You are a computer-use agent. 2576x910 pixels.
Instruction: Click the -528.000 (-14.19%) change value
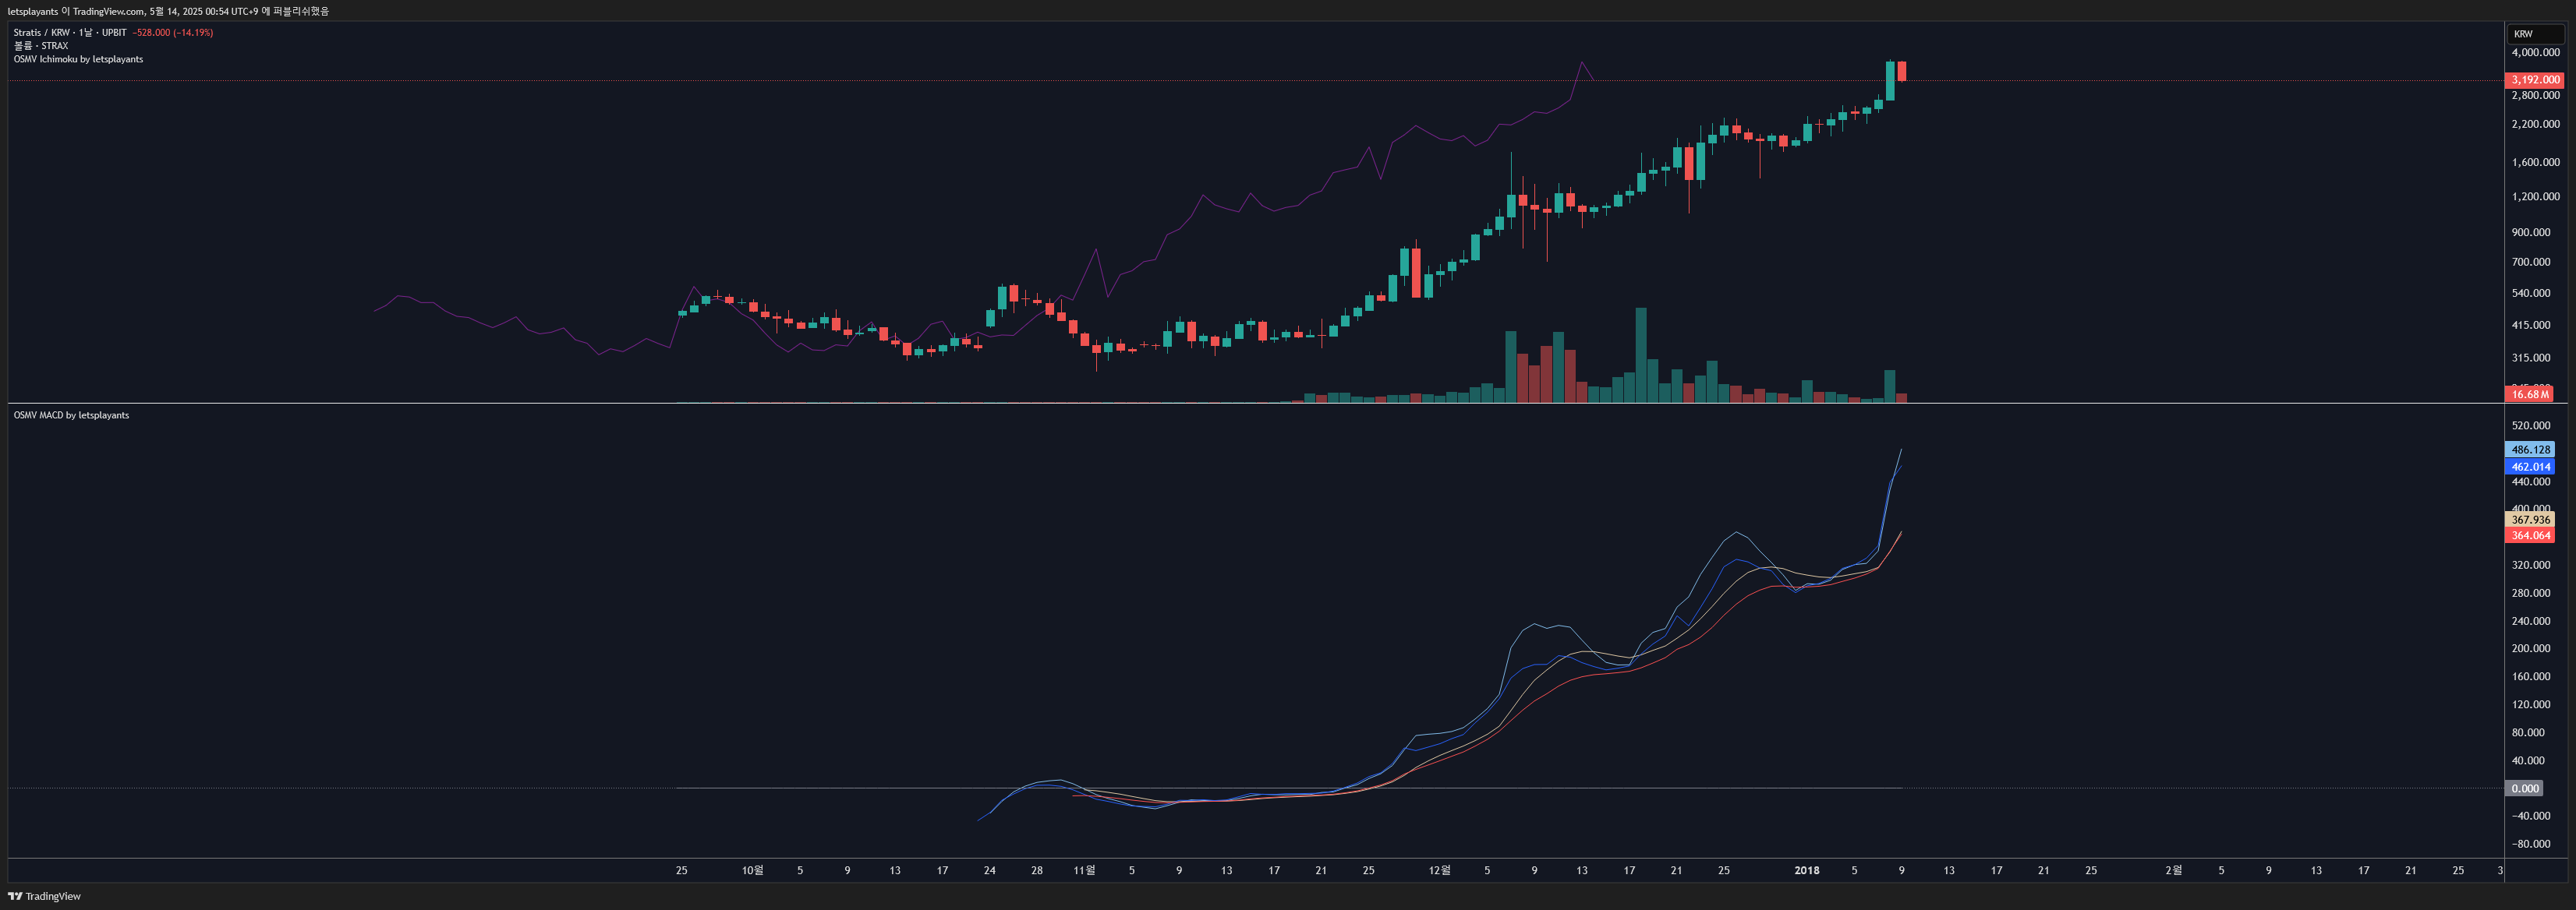click(x=173, y=33)
